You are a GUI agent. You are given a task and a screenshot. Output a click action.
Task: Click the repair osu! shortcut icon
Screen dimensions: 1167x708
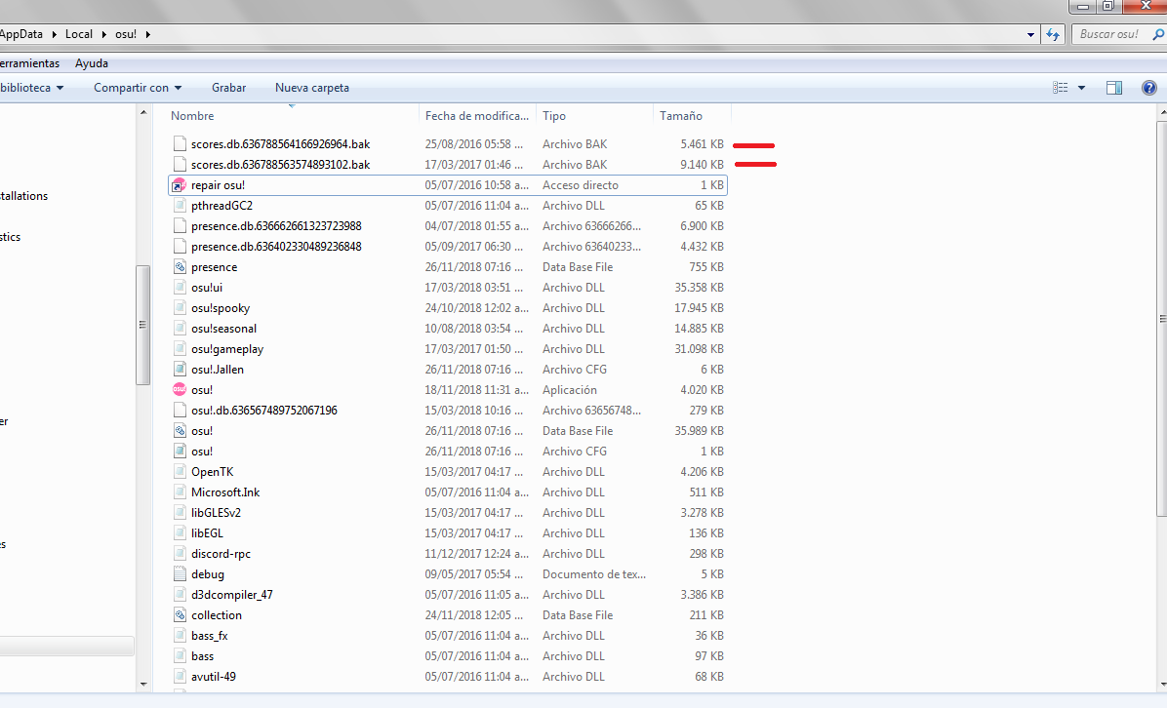click(180, 185)
